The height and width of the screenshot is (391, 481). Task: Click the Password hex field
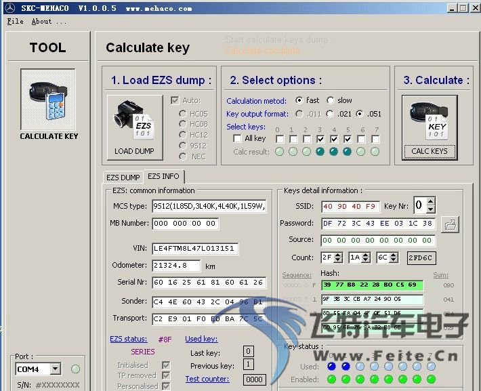pos(378,224)
